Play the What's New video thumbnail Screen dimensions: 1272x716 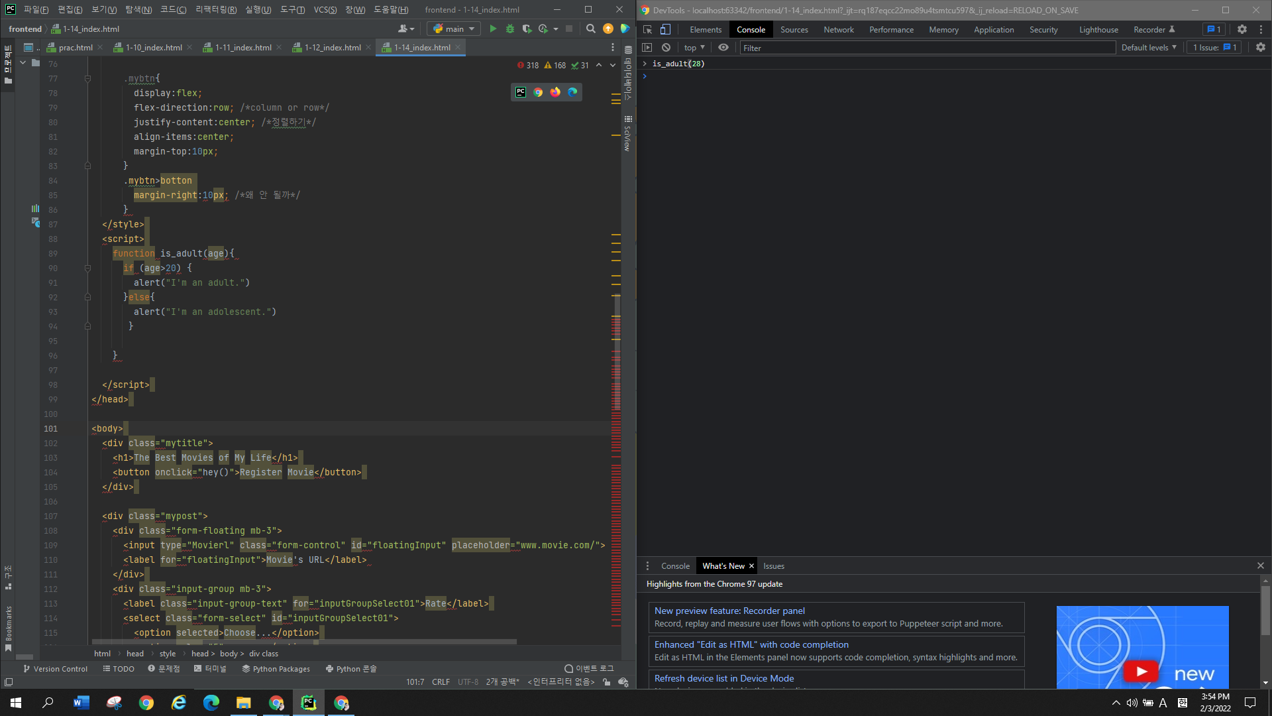click(1141, 671)
